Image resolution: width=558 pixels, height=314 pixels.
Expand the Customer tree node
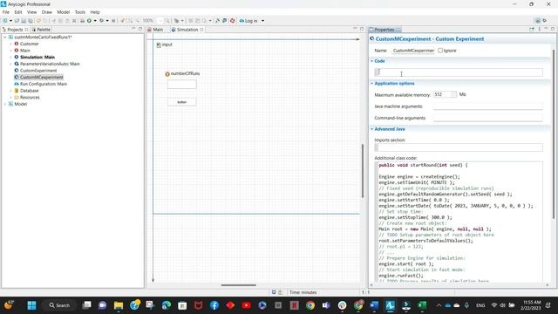pos(10,44)
